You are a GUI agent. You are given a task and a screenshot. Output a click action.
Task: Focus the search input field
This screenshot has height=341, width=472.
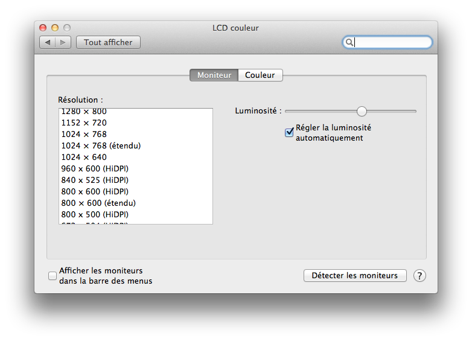tap(387, 42)
